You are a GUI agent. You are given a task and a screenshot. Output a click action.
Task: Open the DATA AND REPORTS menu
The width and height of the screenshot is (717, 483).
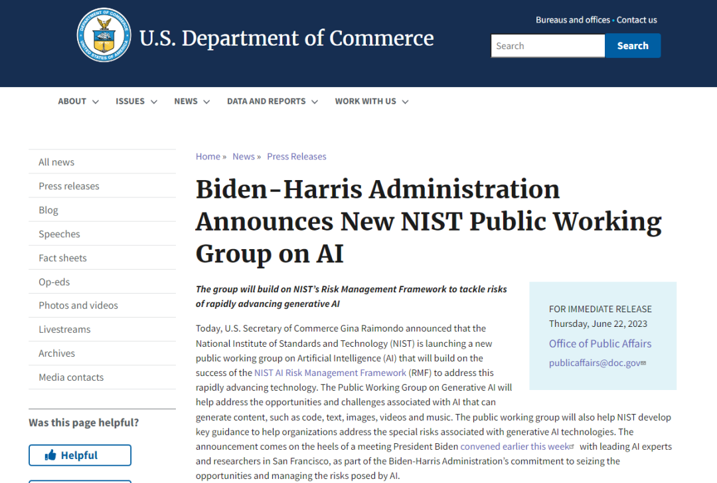click(x=273, y=101)
